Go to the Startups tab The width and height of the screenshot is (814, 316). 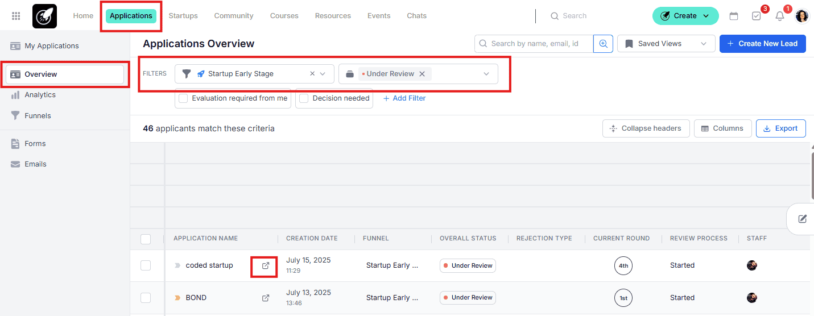[183, 16]
